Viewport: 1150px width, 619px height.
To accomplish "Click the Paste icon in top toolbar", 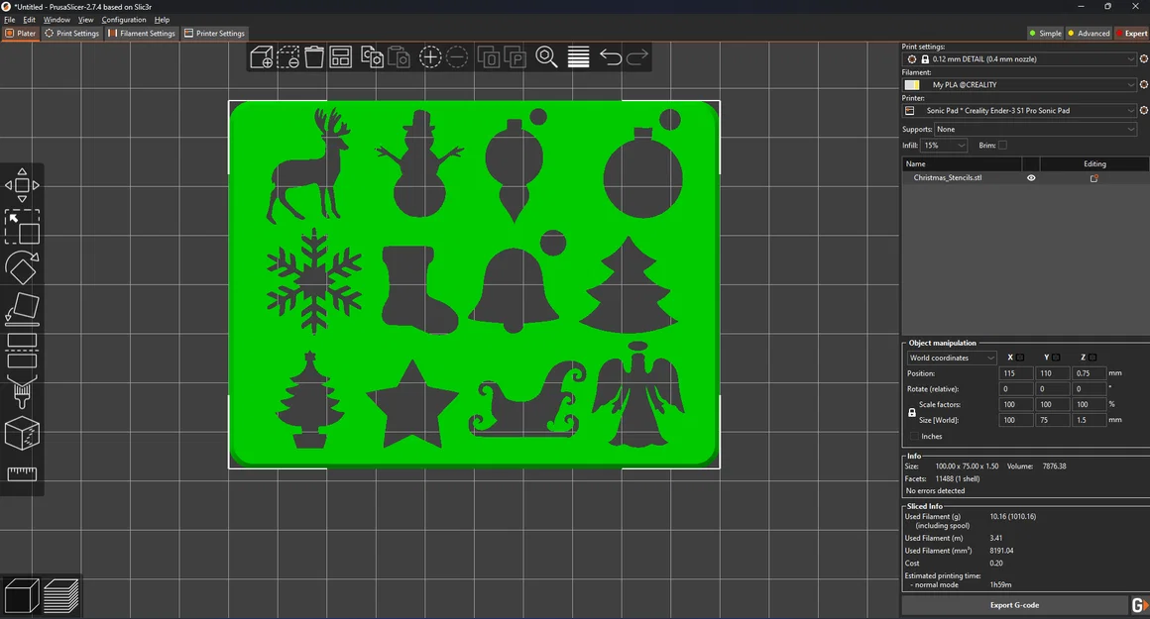I will point(399,57).
